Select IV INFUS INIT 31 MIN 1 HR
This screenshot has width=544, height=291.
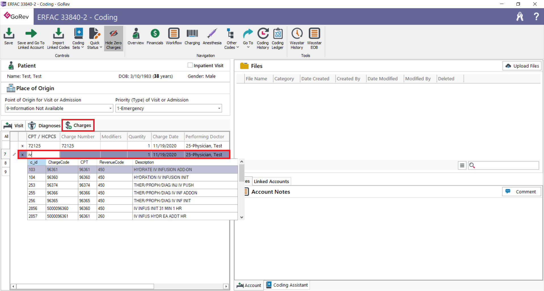coord(133,209)
